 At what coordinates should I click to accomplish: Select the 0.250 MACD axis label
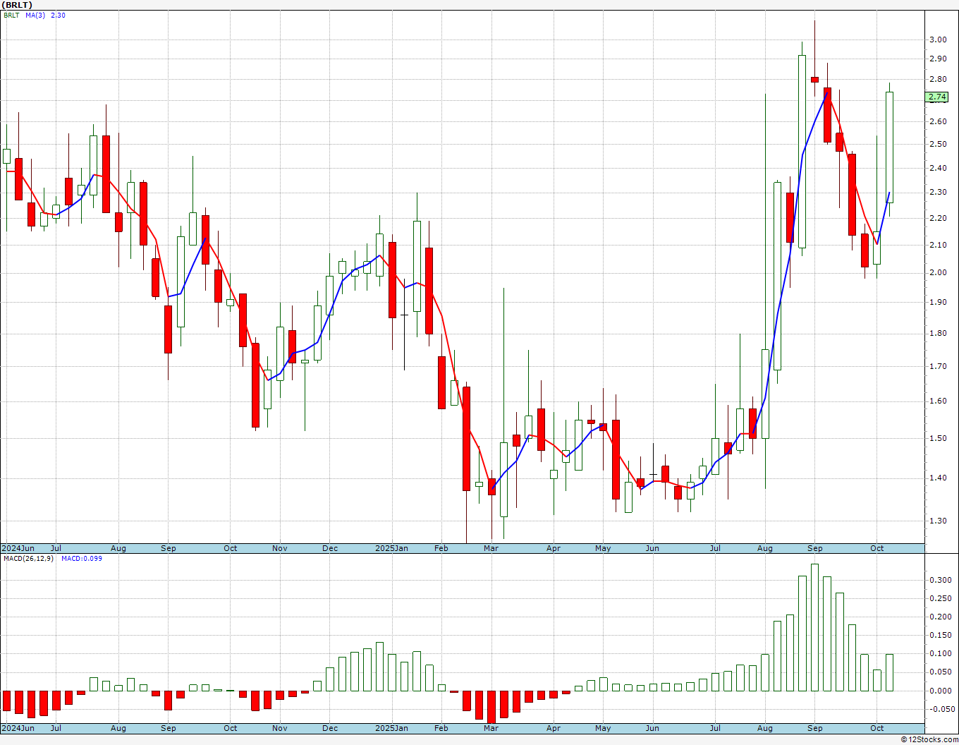tap(940, 599)
